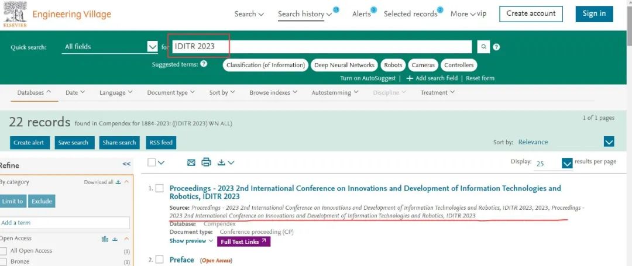Open the RSS feed button
Viewport: 632px width, 266px height.
click(x=162, y=143)
